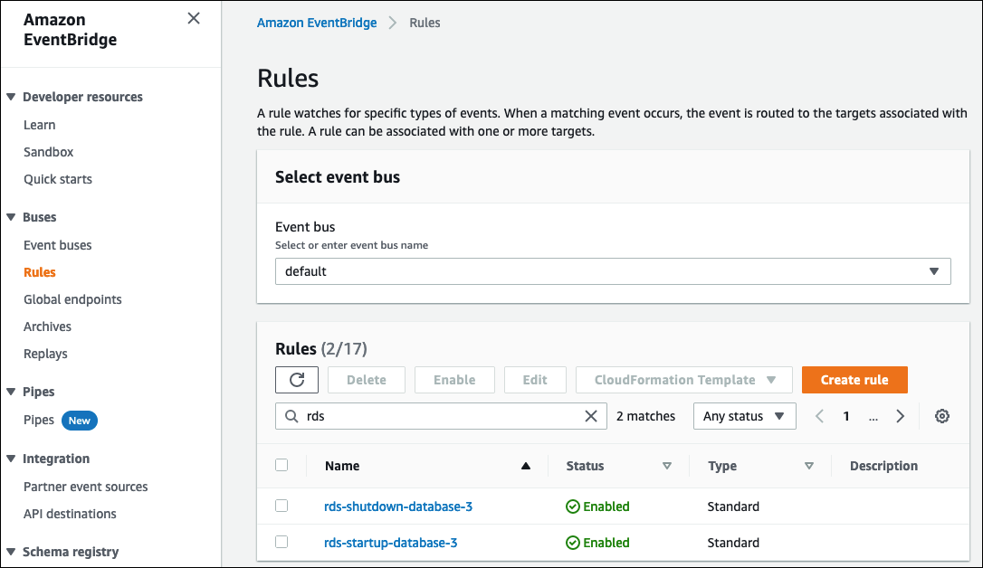
Task: Click the previous page chevron
Action: pos(819,415)
